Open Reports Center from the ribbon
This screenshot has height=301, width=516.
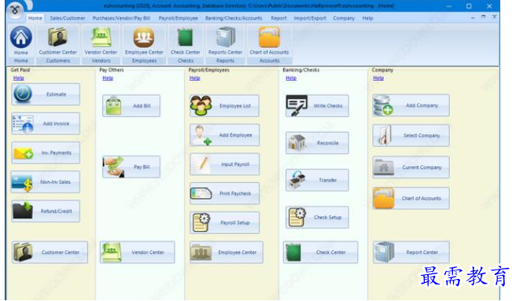(x=225, y=40)
